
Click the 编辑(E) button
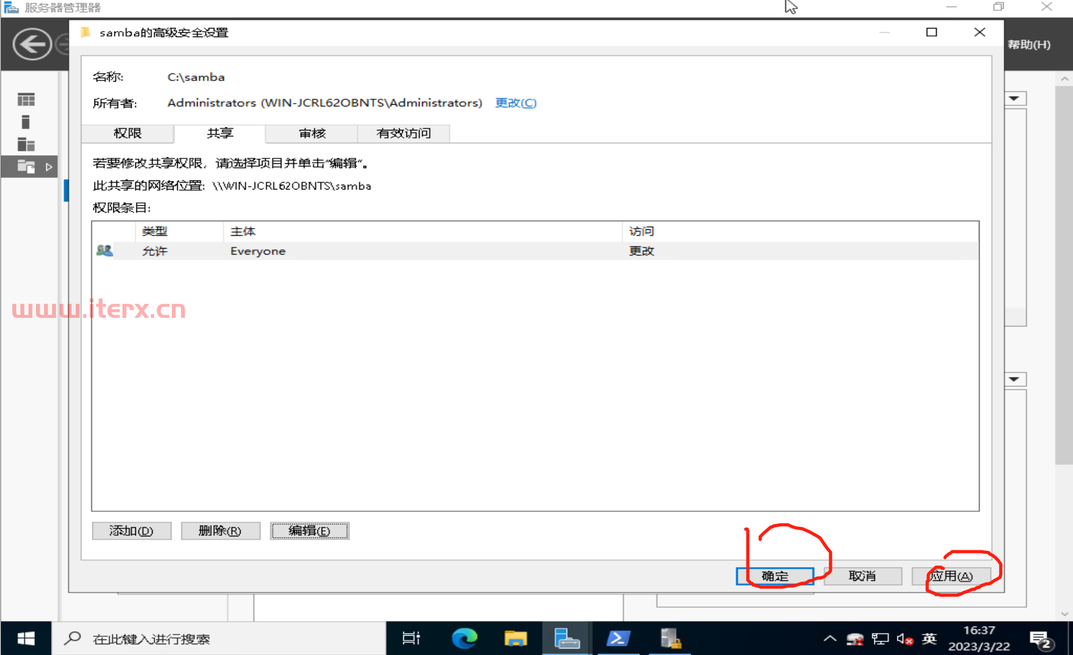pyautogui.click(x=309, y=531)
